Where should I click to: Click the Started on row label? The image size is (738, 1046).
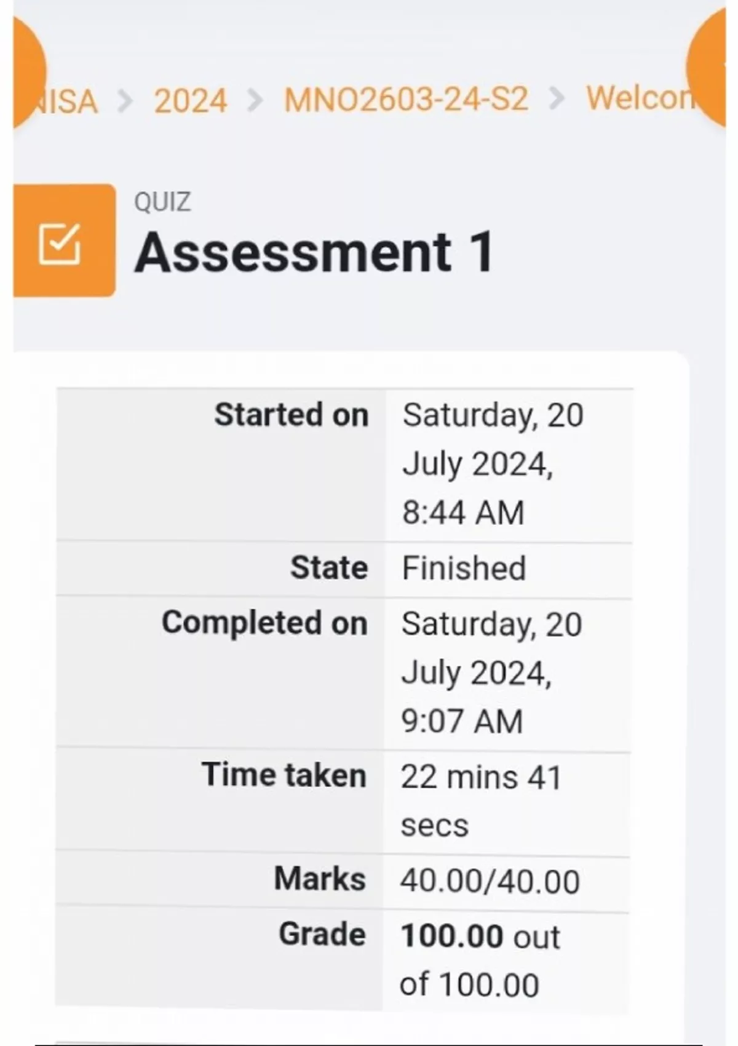291,414
